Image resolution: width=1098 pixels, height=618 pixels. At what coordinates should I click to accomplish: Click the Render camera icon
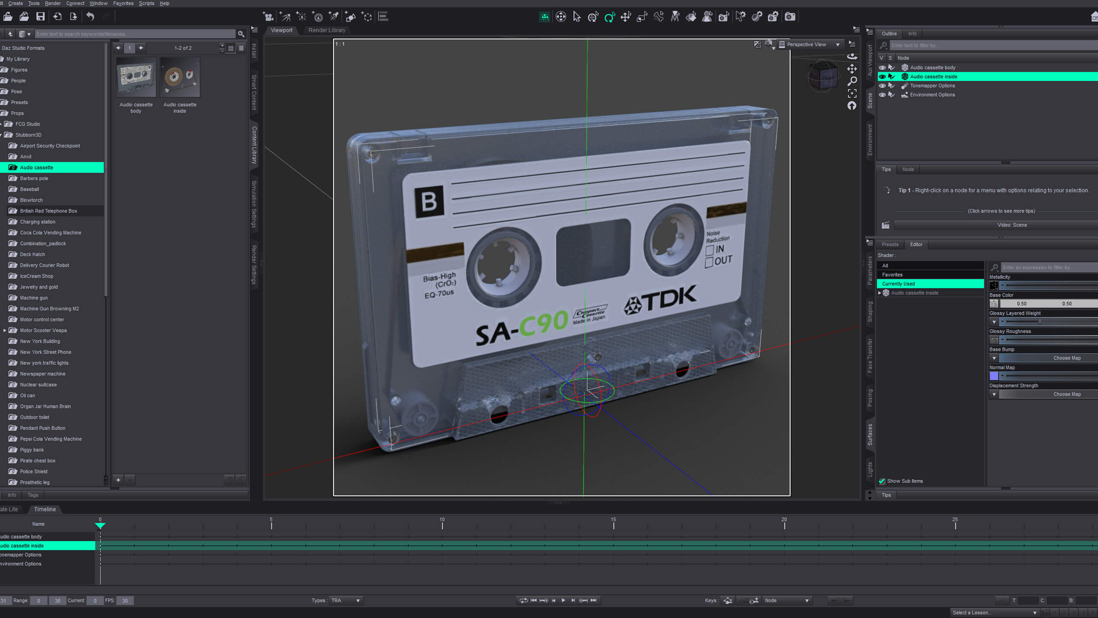click(x=790, y=17)
